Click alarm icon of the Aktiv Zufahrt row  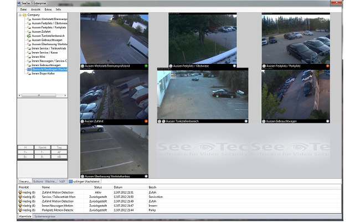click(20, 193)
